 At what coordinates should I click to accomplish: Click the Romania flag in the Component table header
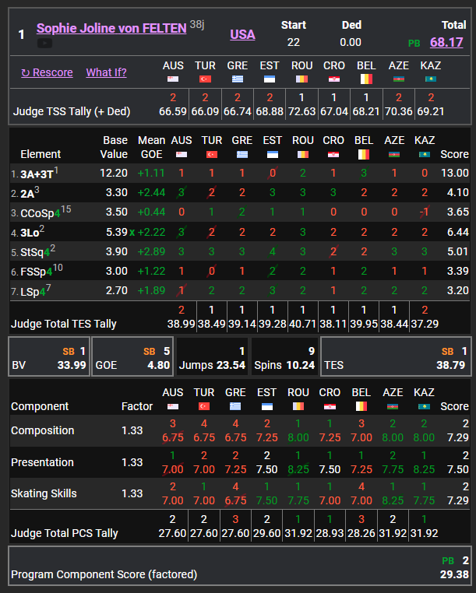click(x=301, y=406)
